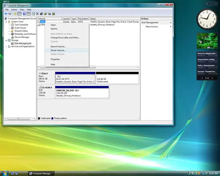Select Reliability and Performance tree icon
220x176 pixels.
pyautogui.click(x=12, y=34)
